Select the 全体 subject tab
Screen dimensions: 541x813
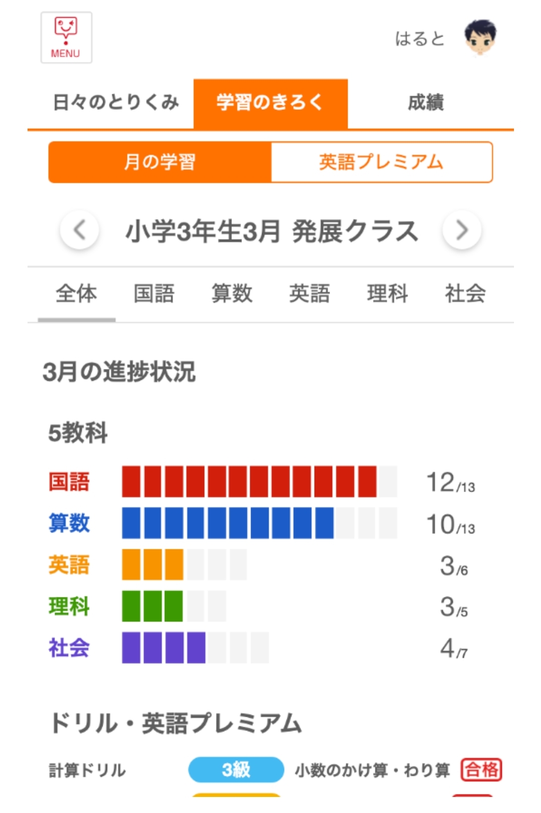[77, 294]
